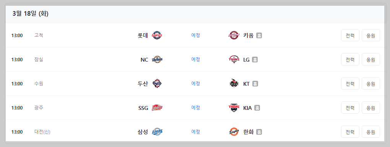Click the 3월 18일 (화) date header
Viewport: 390px width, 147px height.
tap(30, 14)
